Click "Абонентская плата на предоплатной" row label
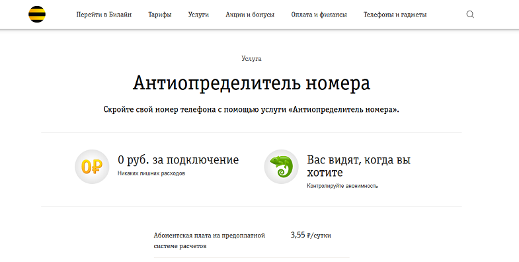Viewport: 519px width, 262px height. coord(210,241)
